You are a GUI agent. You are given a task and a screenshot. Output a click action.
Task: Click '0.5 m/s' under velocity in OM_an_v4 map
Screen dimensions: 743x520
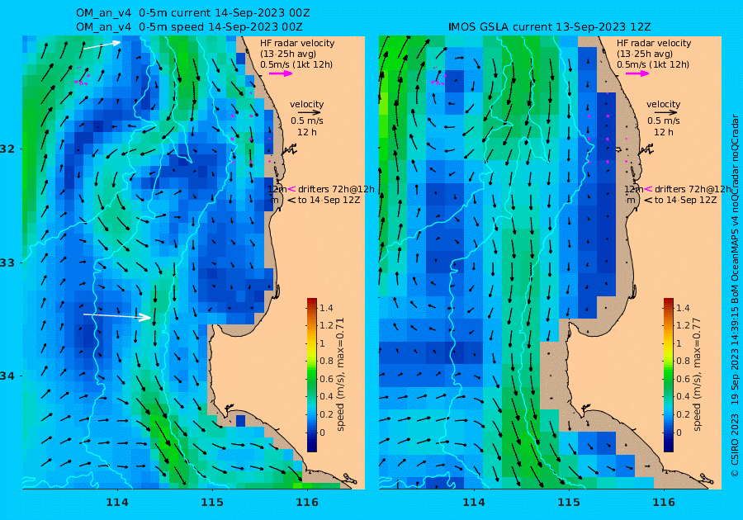click(x=307, y=121)
